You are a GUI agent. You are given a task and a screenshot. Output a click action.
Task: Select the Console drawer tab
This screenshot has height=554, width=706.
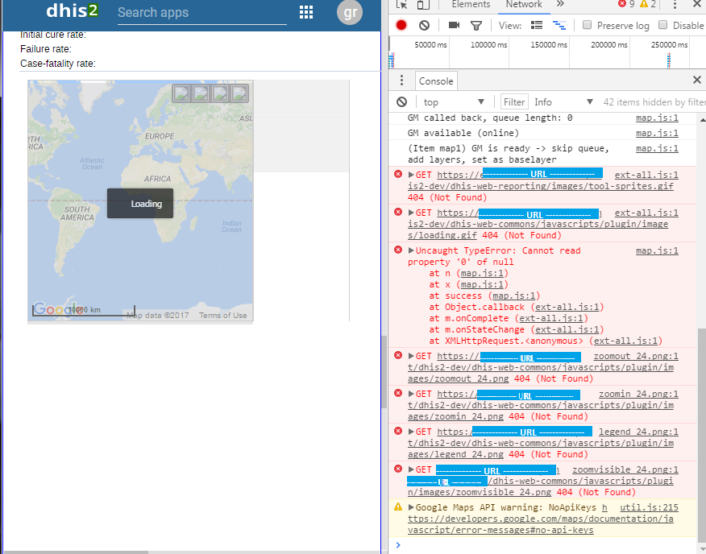click(x=436, y=81)
